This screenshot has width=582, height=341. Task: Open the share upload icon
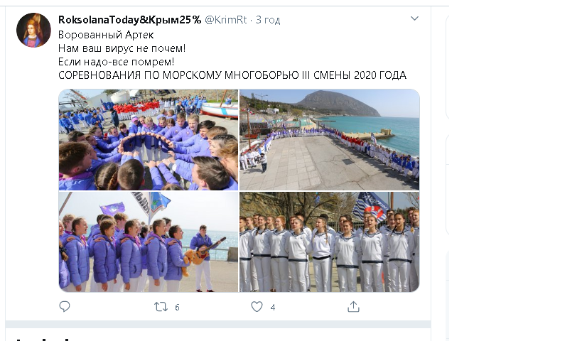[x=353, y=306]
